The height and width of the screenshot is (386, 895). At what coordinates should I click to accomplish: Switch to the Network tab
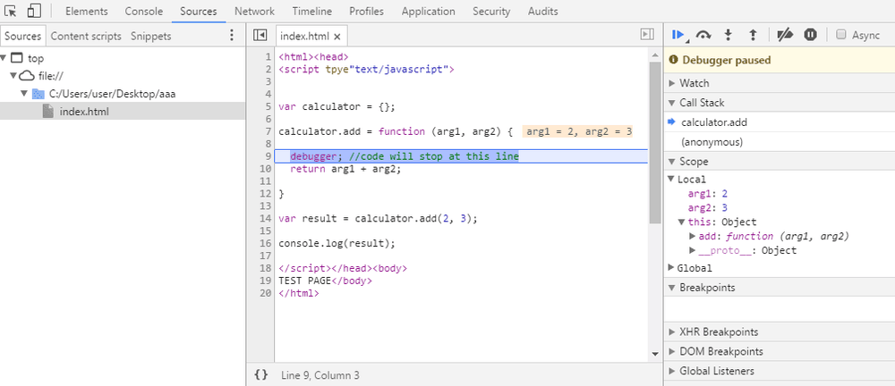(254, 12)
